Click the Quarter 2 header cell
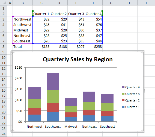 pos(59,14)
